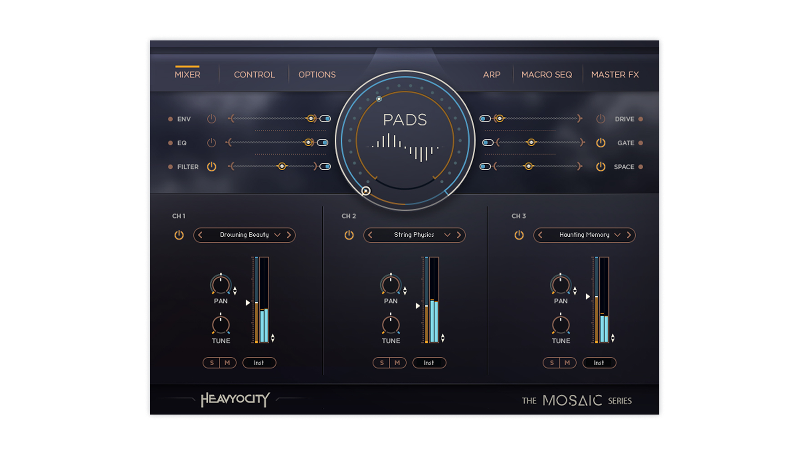Click the CH 1 TUNE knob
This screenshot has height=455, width=809.
pyautogui.click(x=221, y=324)
